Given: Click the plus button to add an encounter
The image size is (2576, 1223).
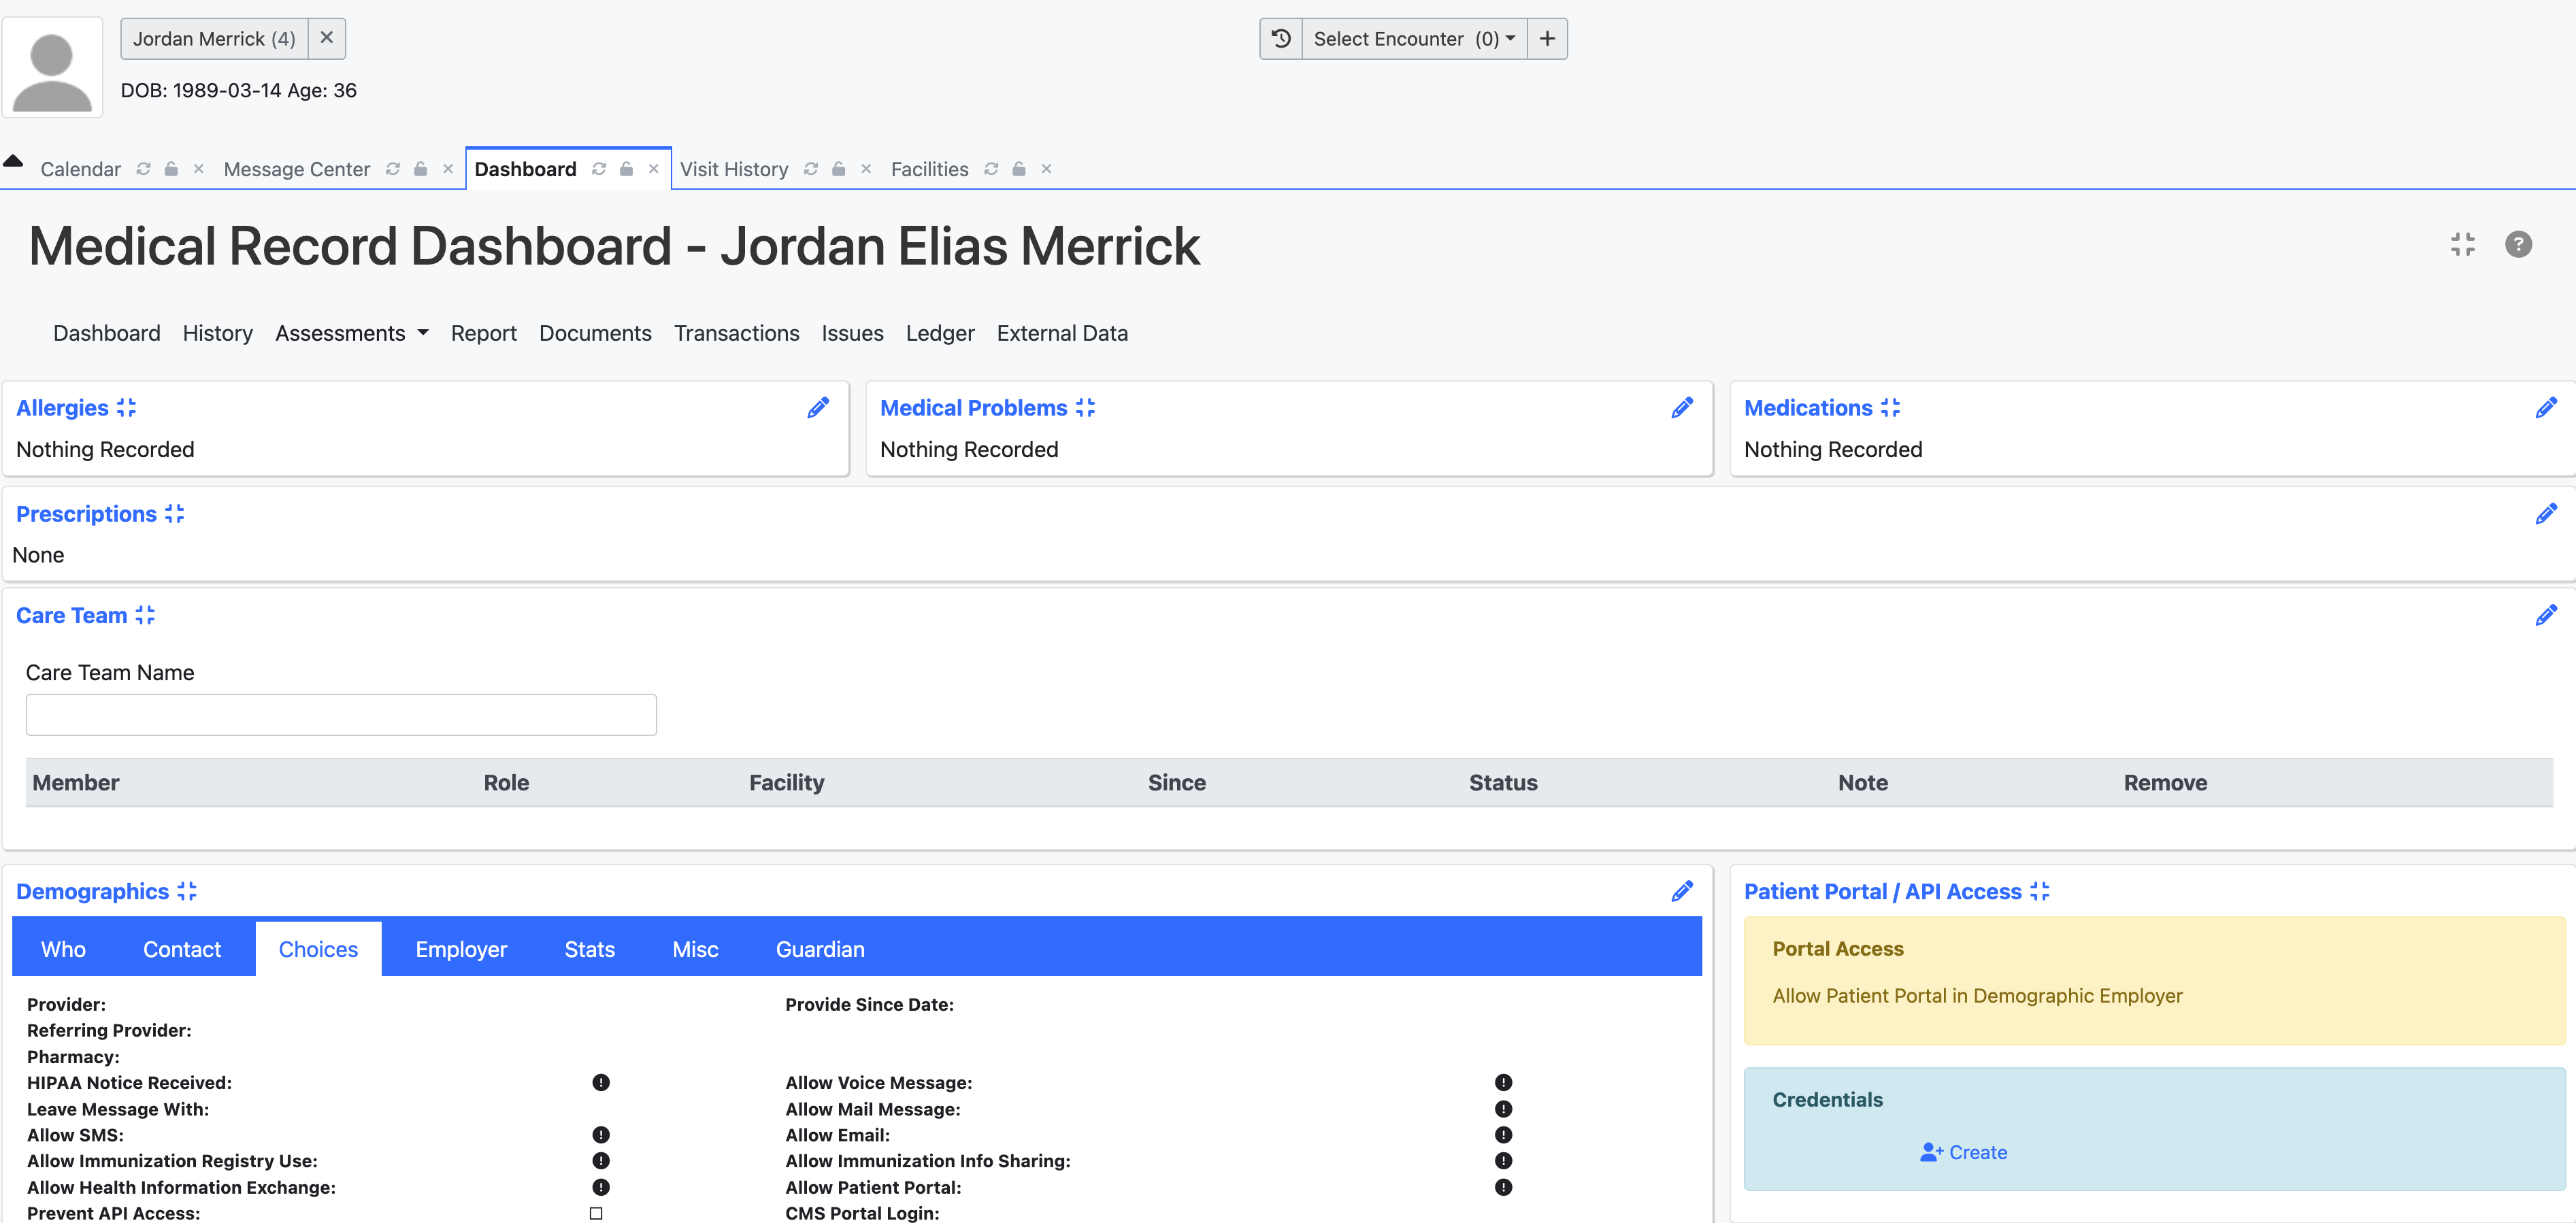Looking at the screenshot, I should pos(1547,38).
